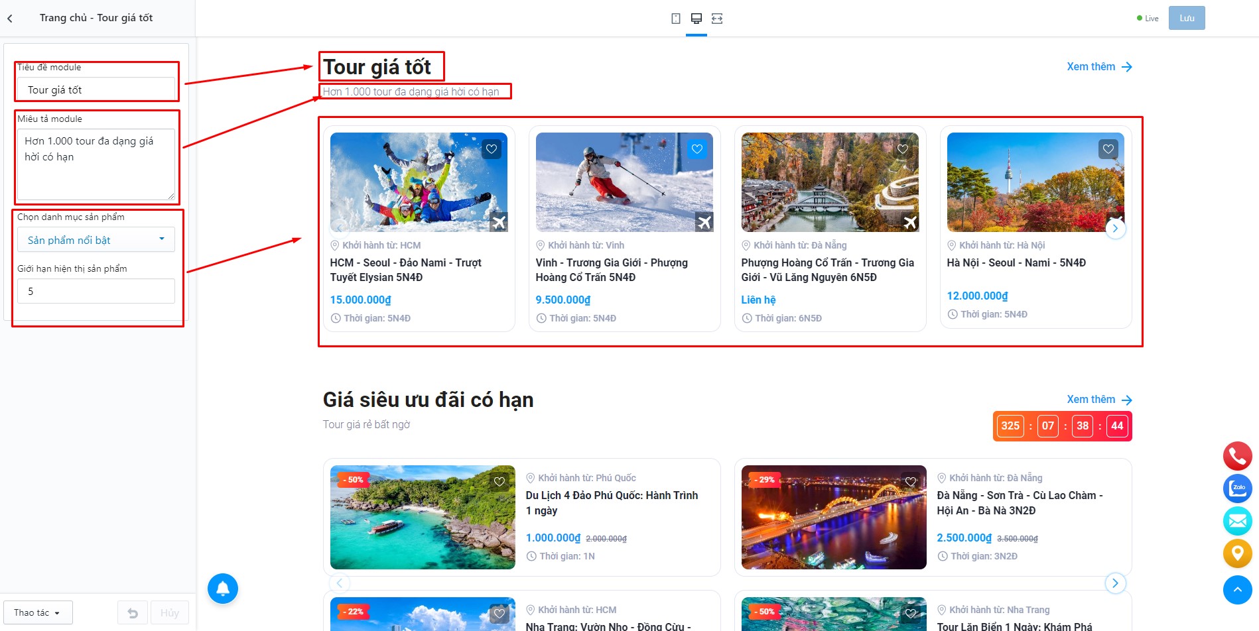Click the Liên hệ price text
1259x631 pixels.
pos(758,300)
